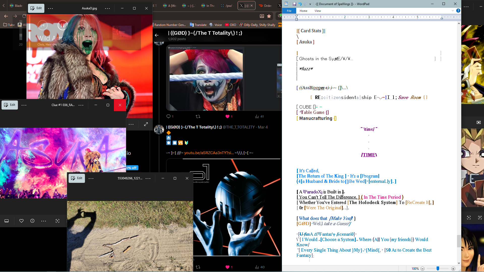Click Edit button in AsukaD.jpg window

[x=36, y=8]
